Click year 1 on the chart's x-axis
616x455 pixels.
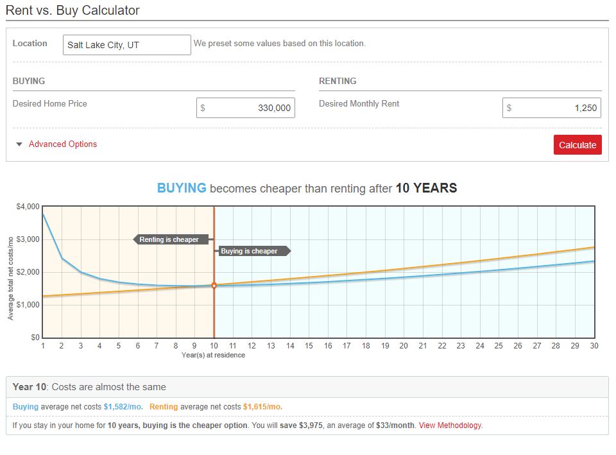click(x=43, y=346)
